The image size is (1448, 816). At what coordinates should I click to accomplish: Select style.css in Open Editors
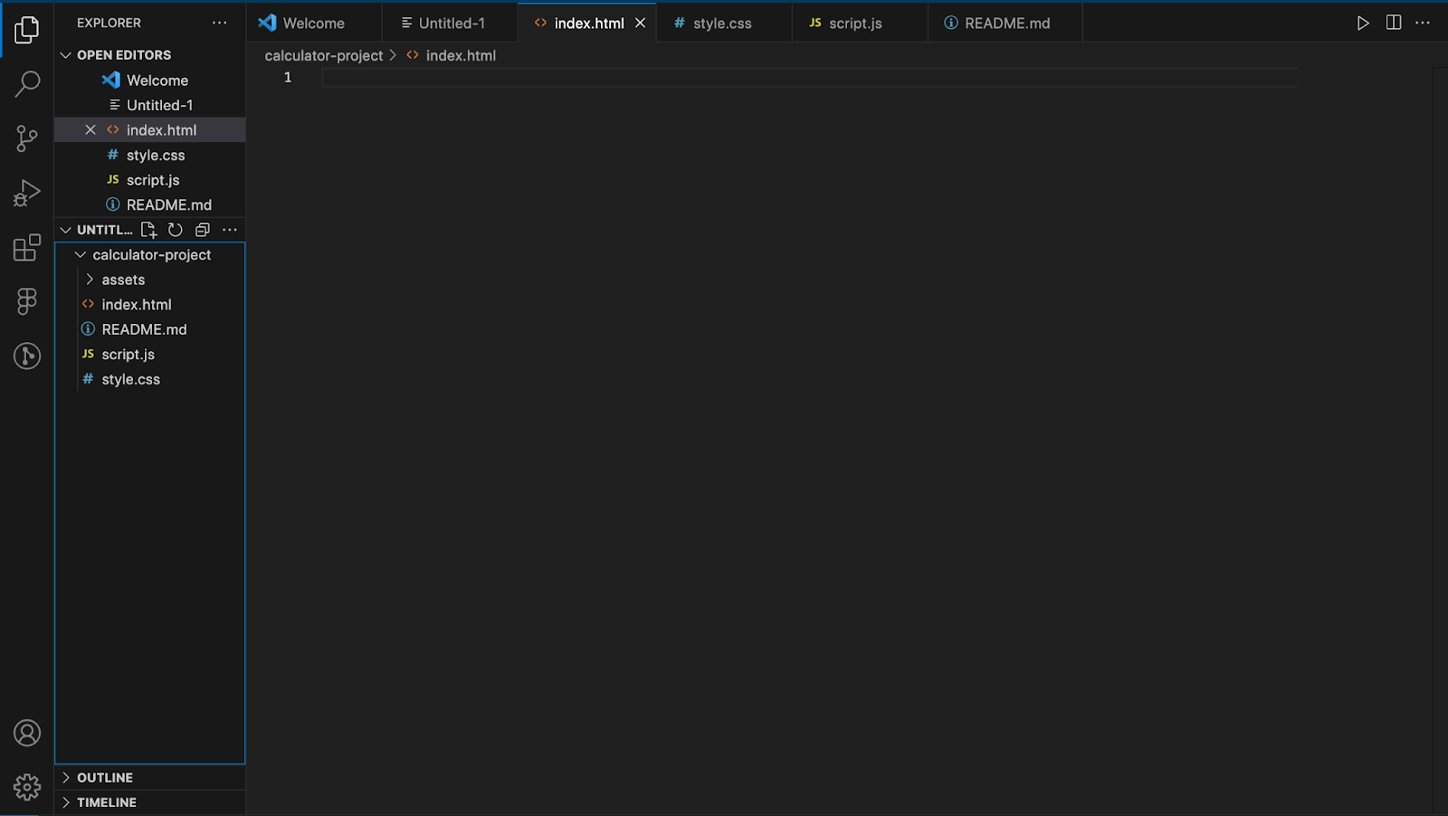coord(150,156)
